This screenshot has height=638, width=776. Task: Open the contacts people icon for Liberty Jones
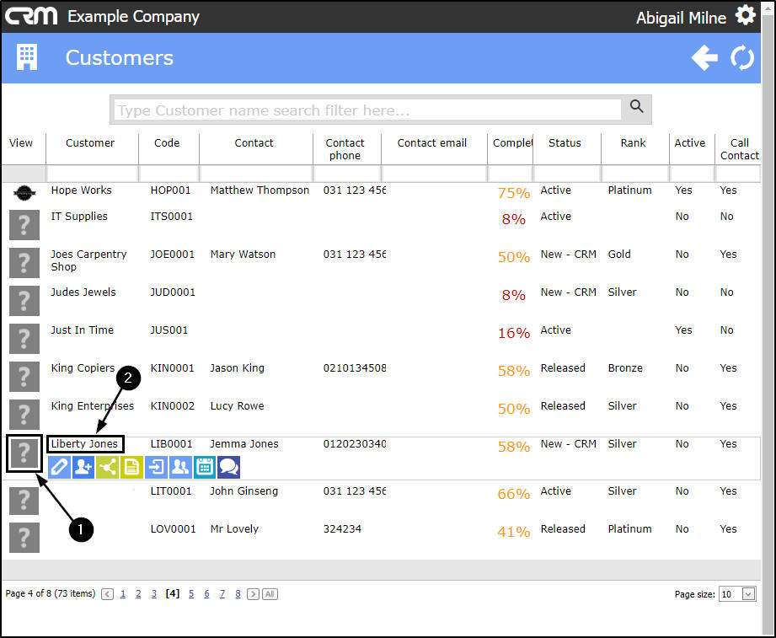pyautogui.click(x=180, y=467)
